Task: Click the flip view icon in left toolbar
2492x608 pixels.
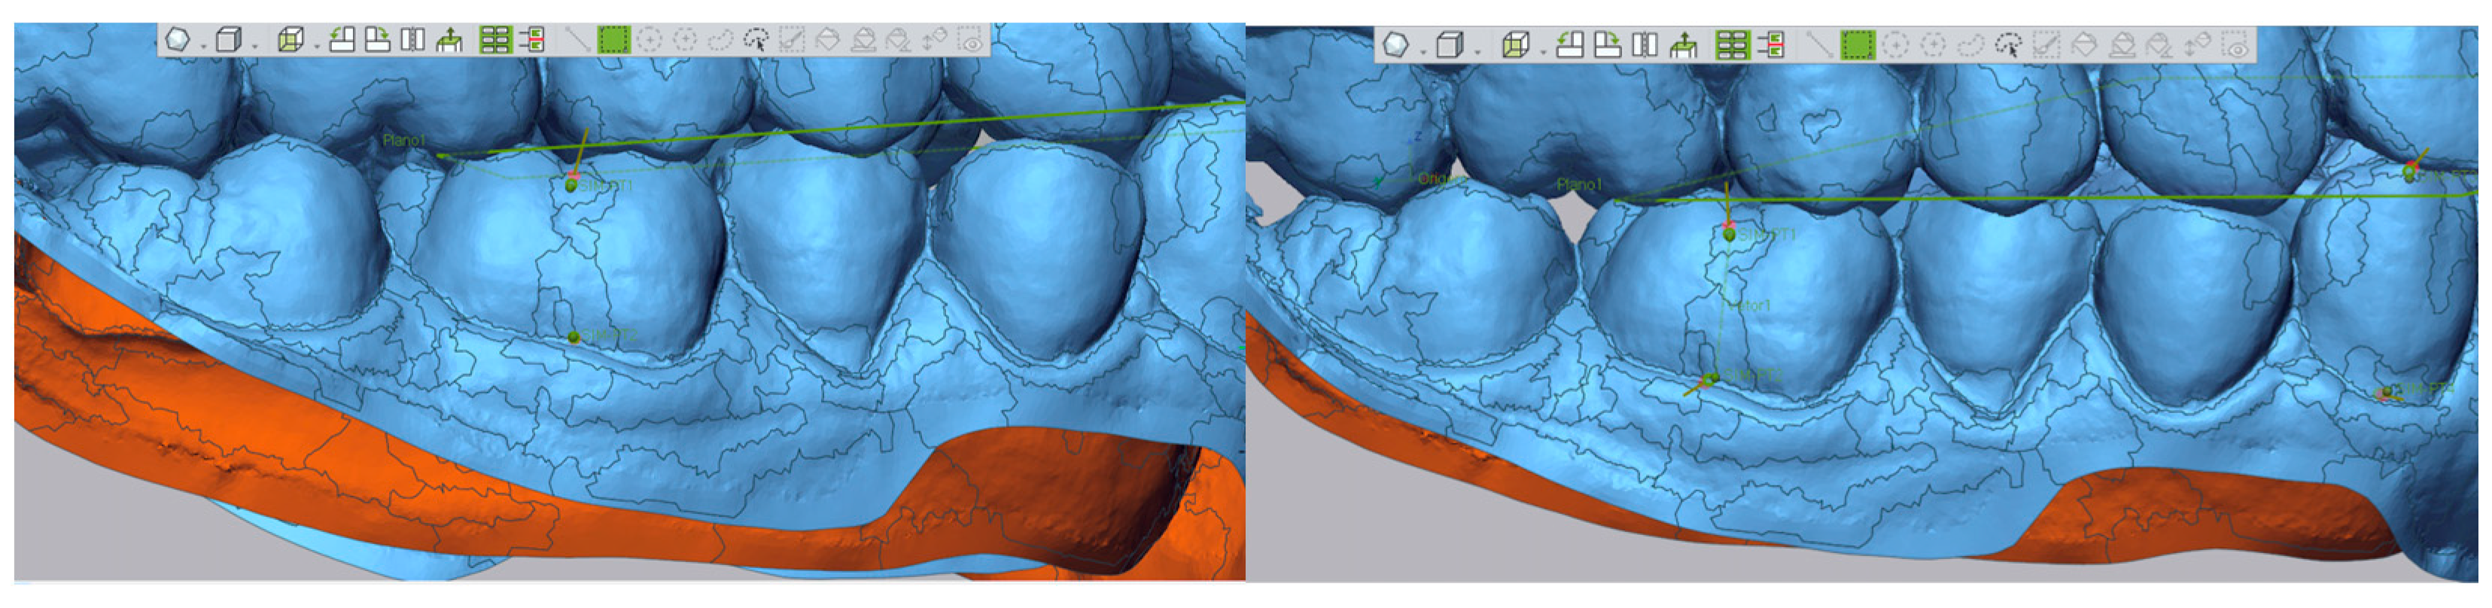Action: pyautogui.click(x=413, y=40)
